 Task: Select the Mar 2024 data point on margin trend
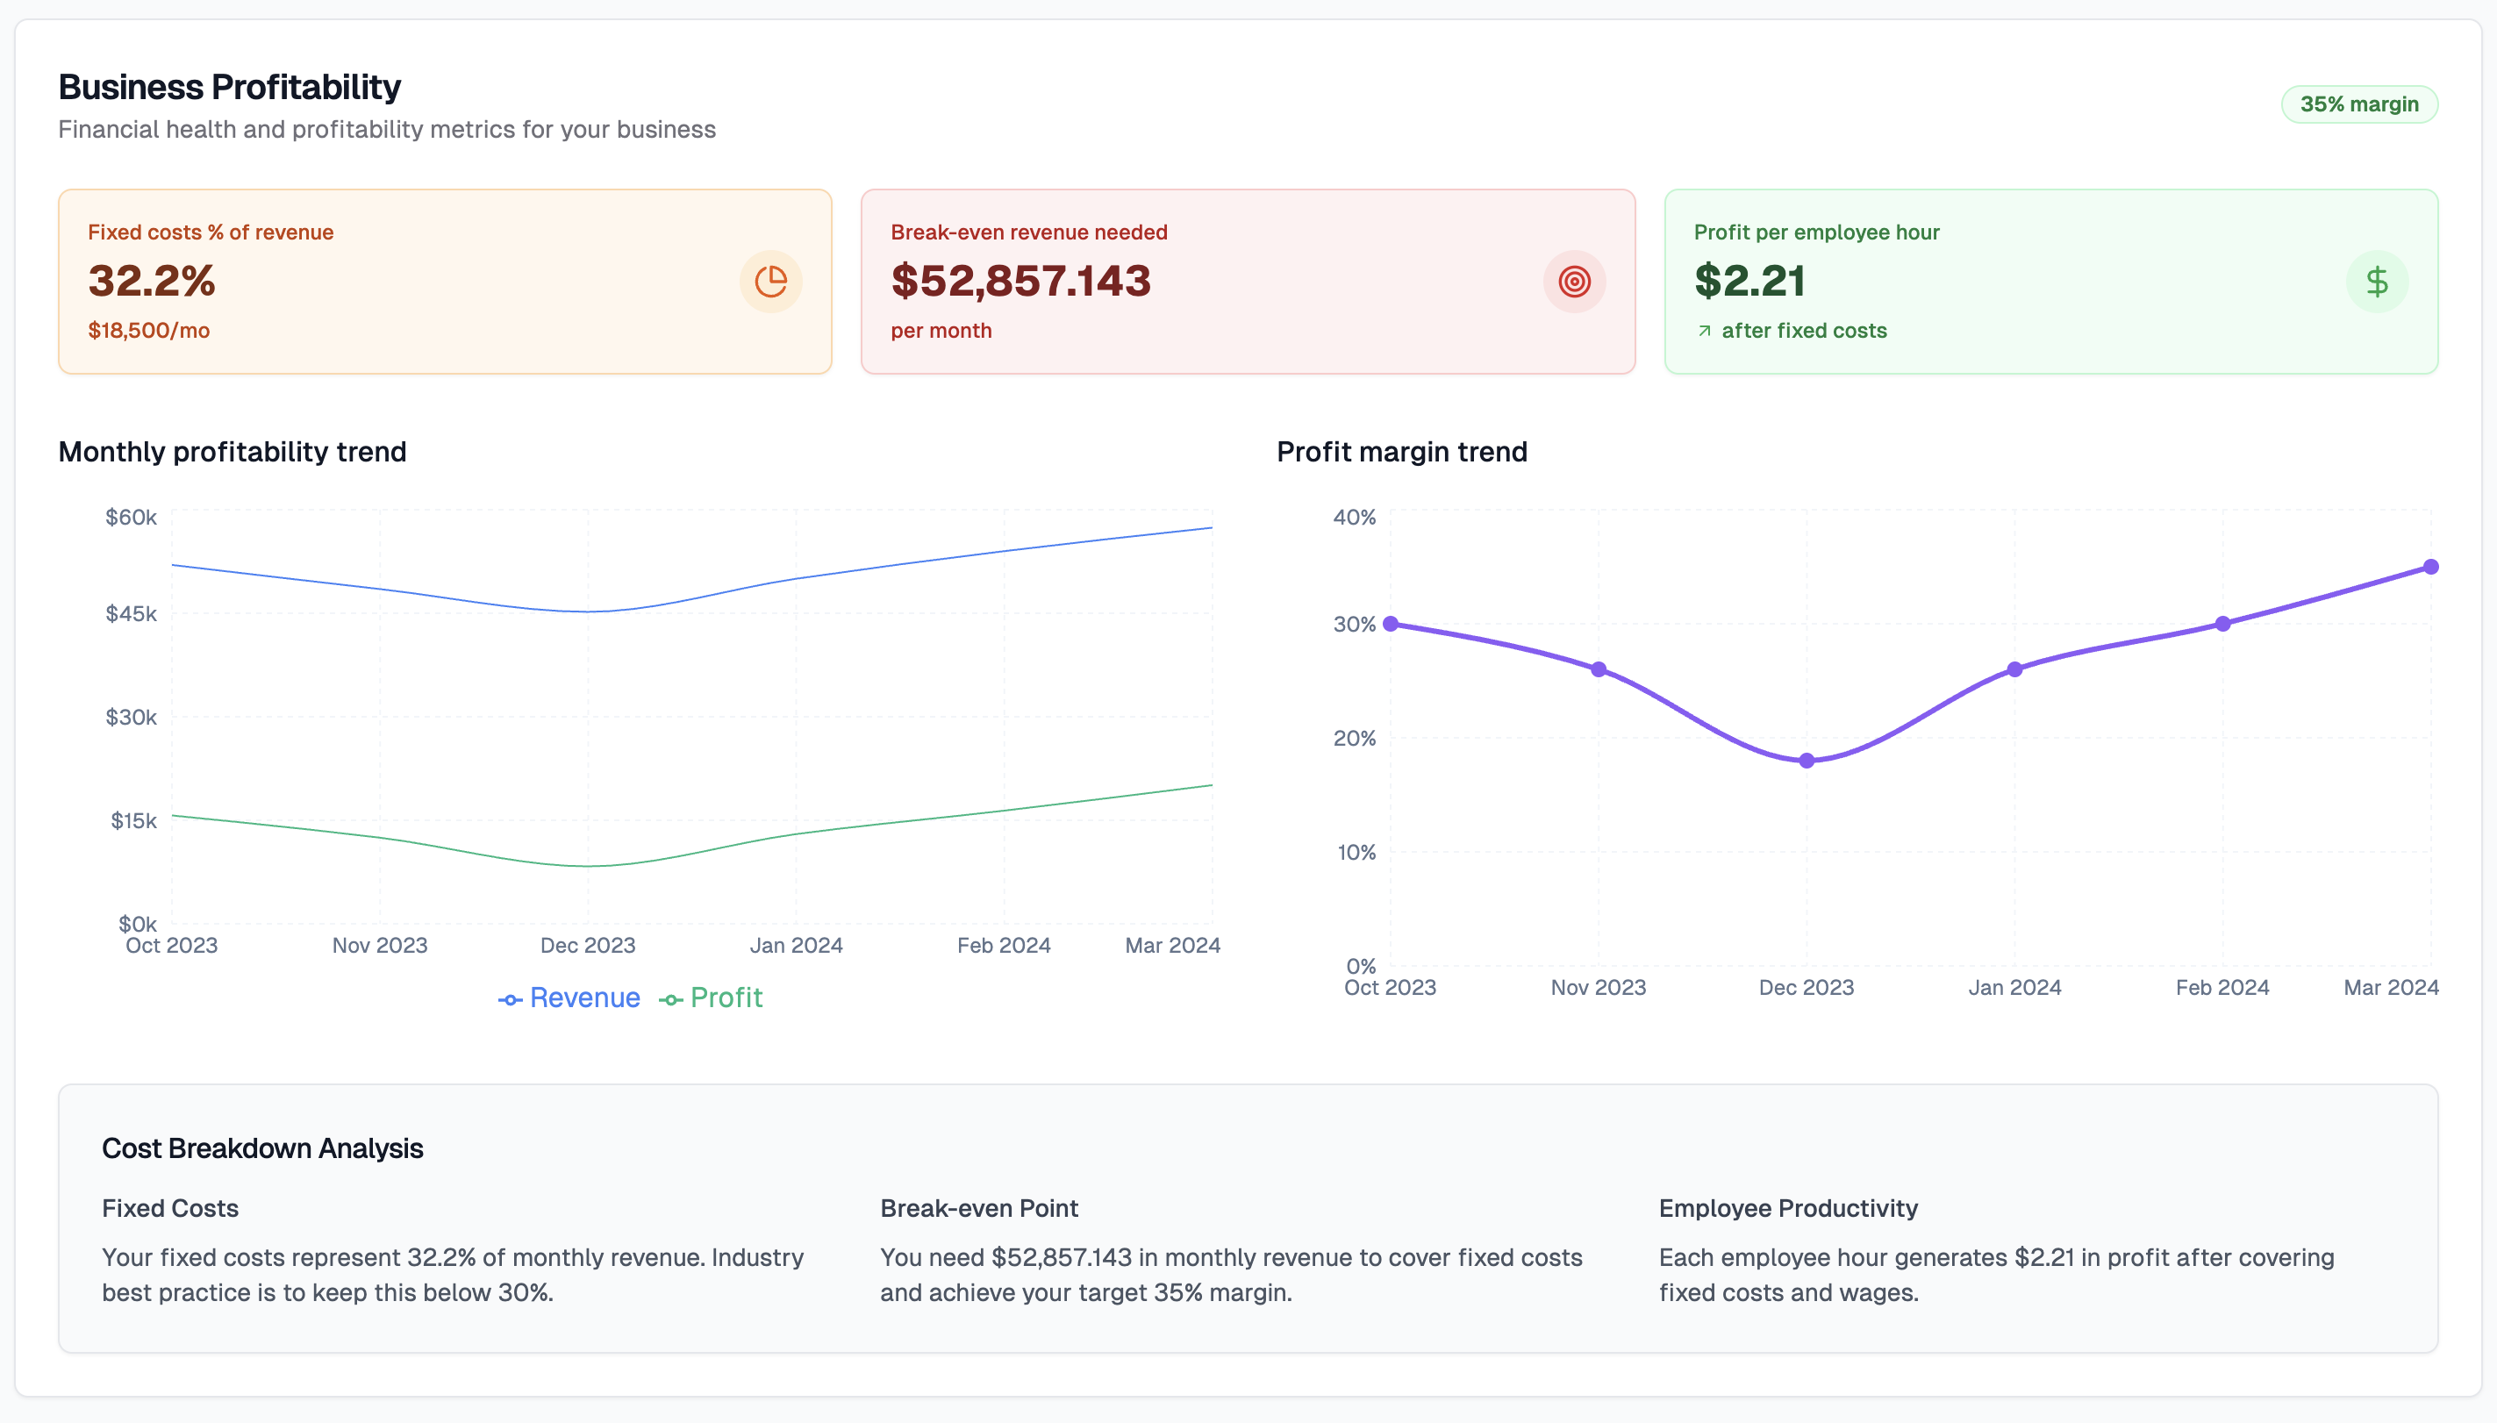click(2429, 566)
